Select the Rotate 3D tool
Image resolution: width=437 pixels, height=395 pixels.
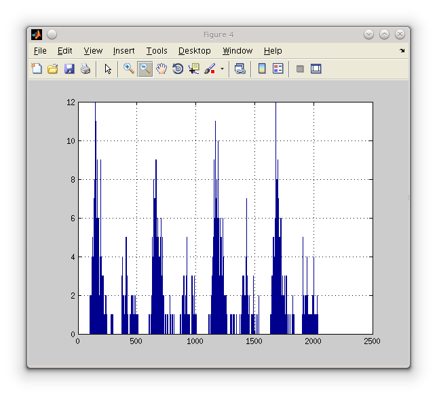point(178,69)
